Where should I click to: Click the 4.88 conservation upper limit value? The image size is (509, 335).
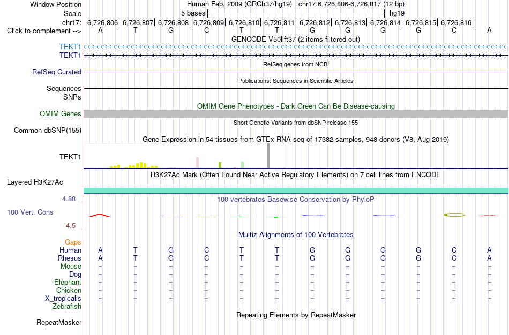coord(69,199)
